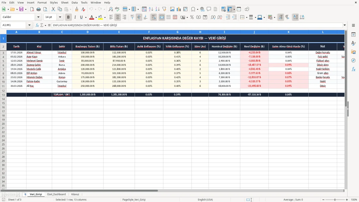Toggle Underline formatting

click(x=81, y=17)
